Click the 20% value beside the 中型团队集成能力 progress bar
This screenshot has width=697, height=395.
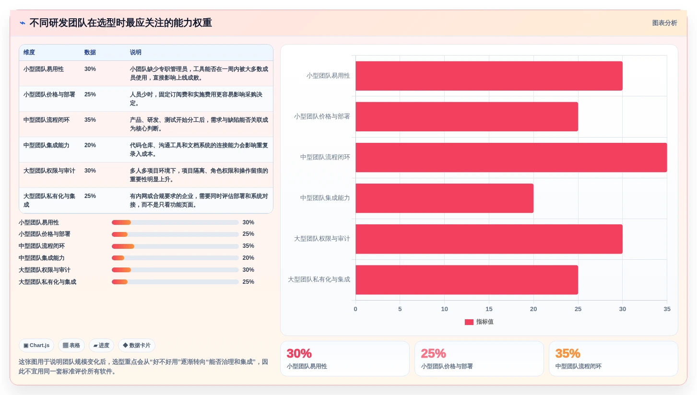coord(248,258)
